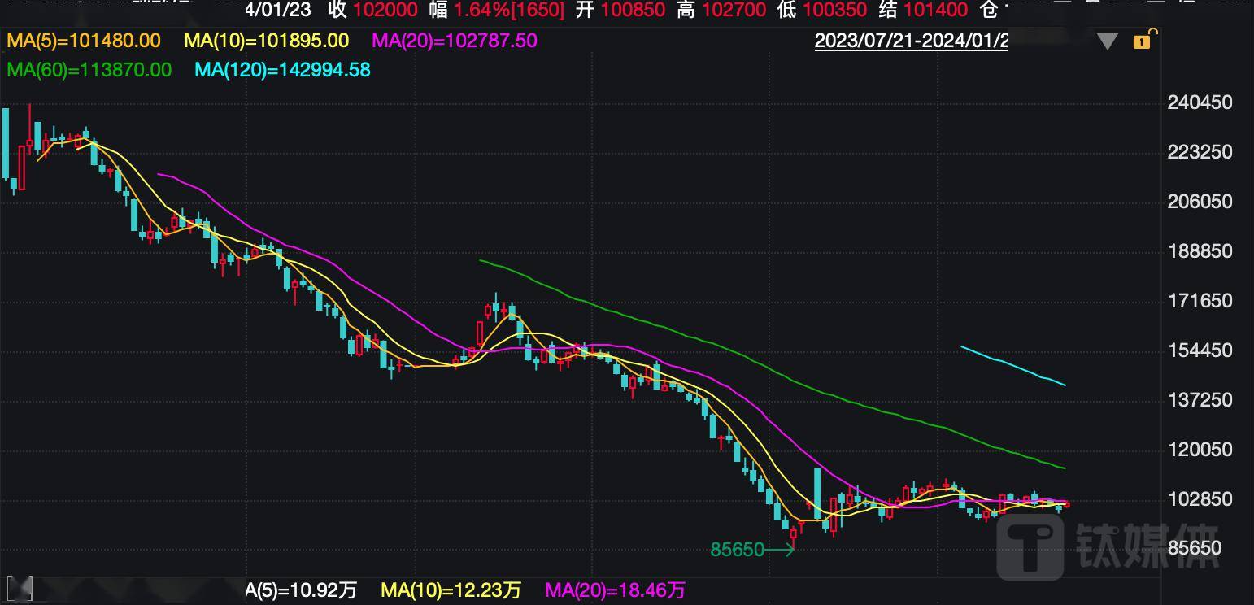Click the bracketed icon in the bottom-left corner
The width and height of the screenshot is (1254, 605).
coord(19,587)
